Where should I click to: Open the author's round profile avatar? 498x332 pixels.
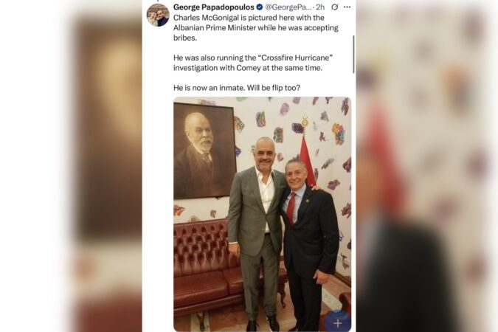click(x=158, y=15)
